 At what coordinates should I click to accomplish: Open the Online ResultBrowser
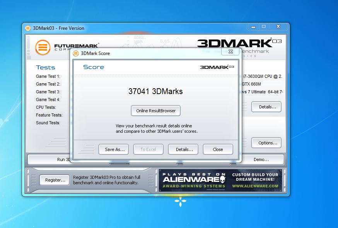click(x=155, y=111)
